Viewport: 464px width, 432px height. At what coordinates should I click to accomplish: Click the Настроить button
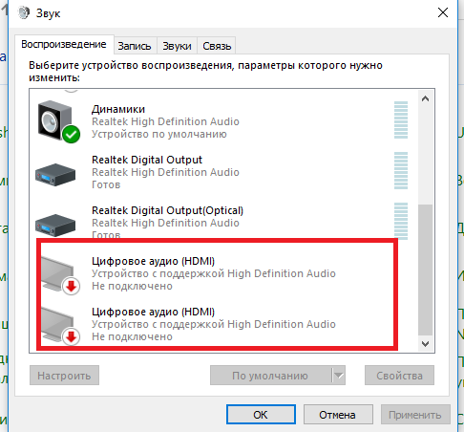[x=64, y=376]
